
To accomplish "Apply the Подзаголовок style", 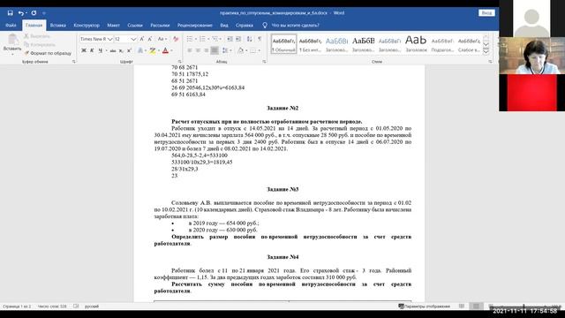I will [442, 44].
